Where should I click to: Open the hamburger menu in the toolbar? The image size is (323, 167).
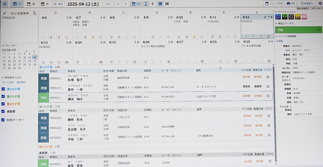[x=5, y=4]
